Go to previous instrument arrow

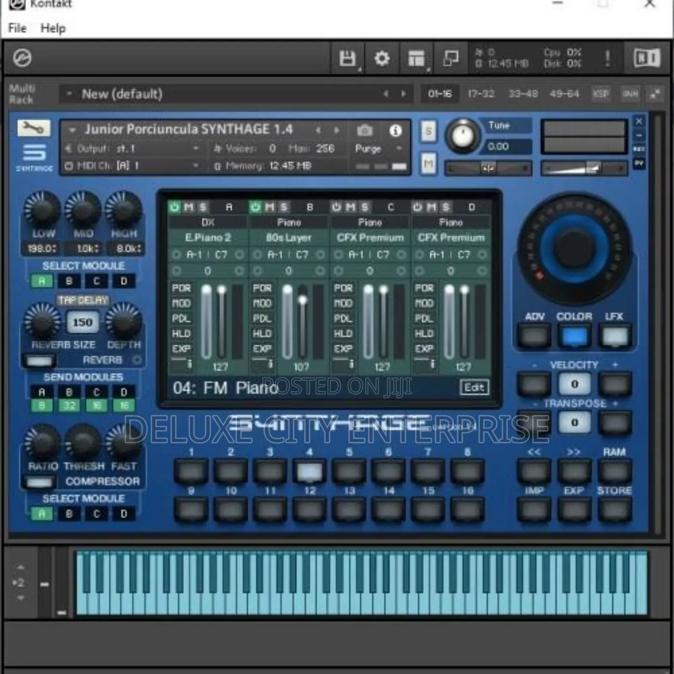click(x=318, y=130)
